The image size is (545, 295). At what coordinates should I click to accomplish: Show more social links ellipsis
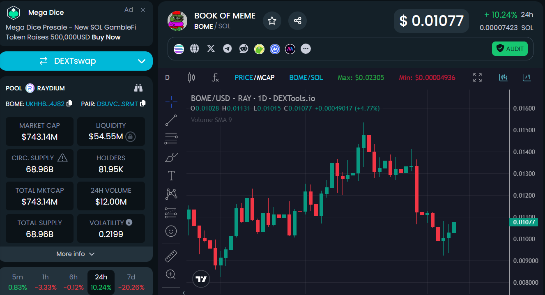(306, 49)
